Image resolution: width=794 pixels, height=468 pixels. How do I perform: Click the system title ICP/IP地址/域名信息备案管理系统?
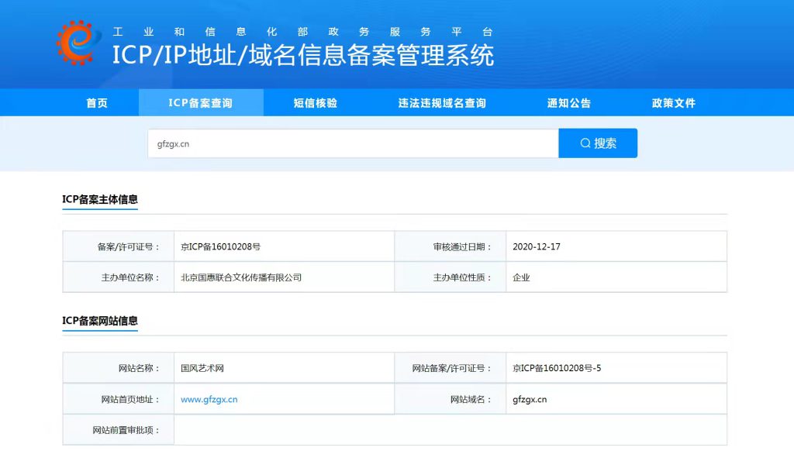coord(302,56)
